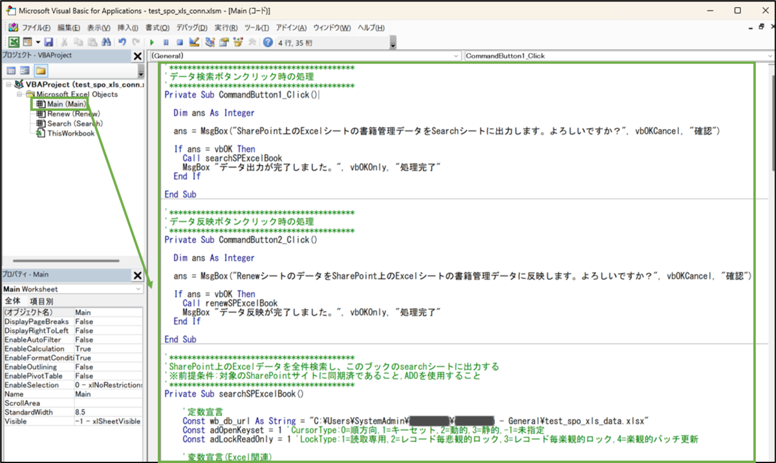The image size is (776, 463).
Task: Click the Redo toolbar icon
Action: [x=136, y=42]
